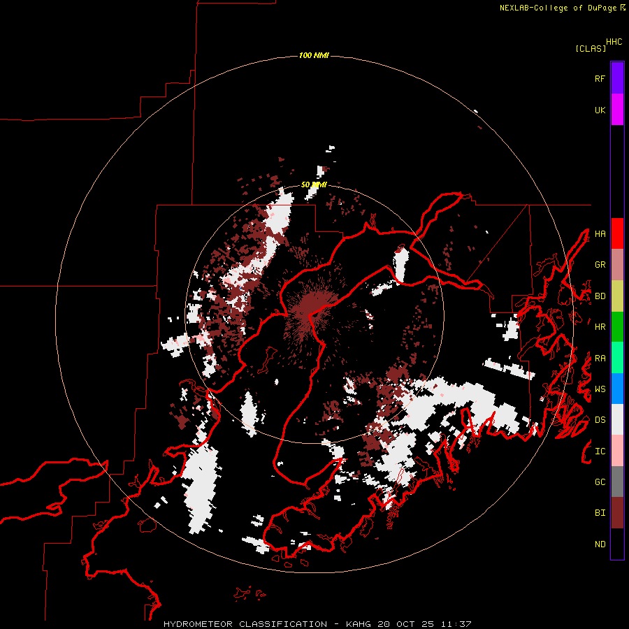Click the GC gray legend swatch
Image resolution: width=629 pixels, height=629 pixels.
click(x=617, y=482)
